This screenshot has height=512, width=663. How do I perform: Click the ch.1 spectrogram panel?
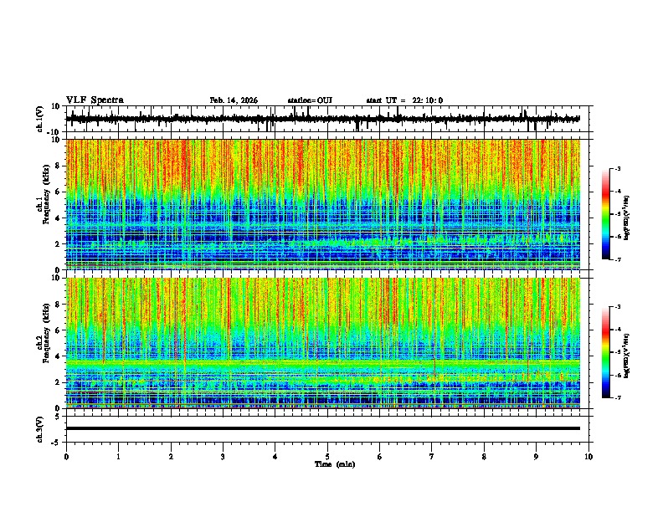coord(323,204)
